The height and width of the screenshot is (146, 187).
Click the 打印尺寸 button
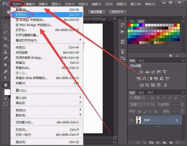point(117,12)
